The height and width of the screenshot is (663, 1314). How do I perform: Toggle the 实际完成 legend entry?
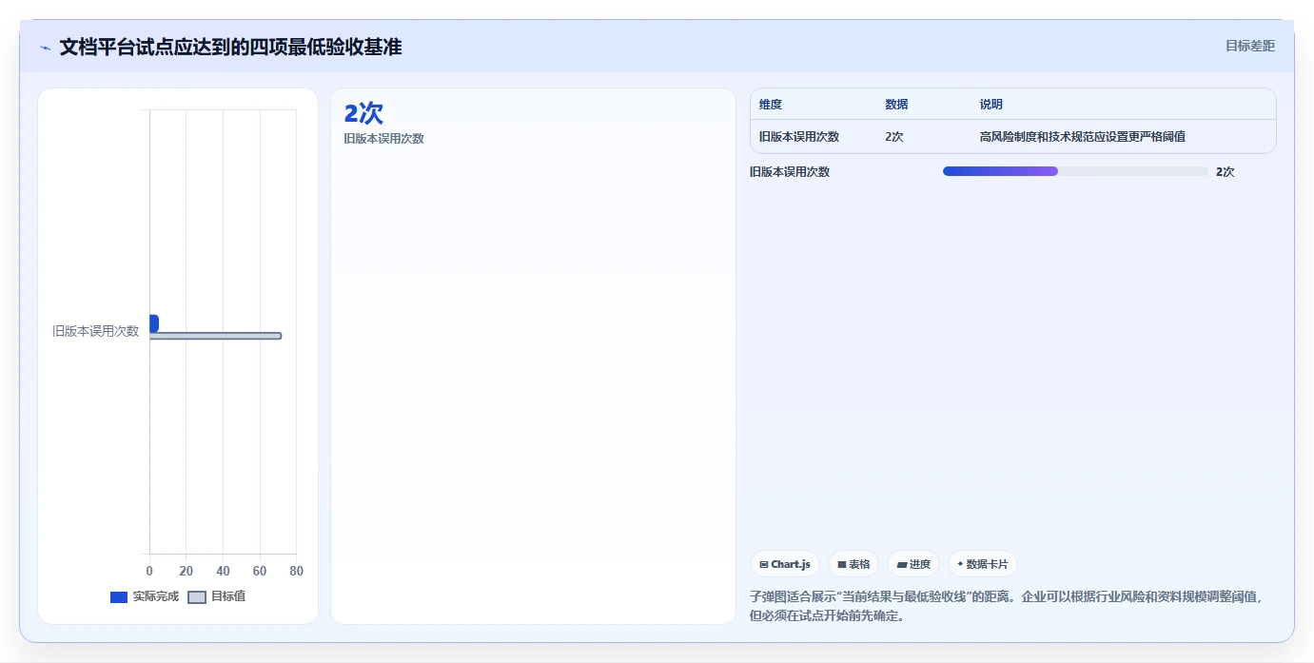click(x=145, y=596)
